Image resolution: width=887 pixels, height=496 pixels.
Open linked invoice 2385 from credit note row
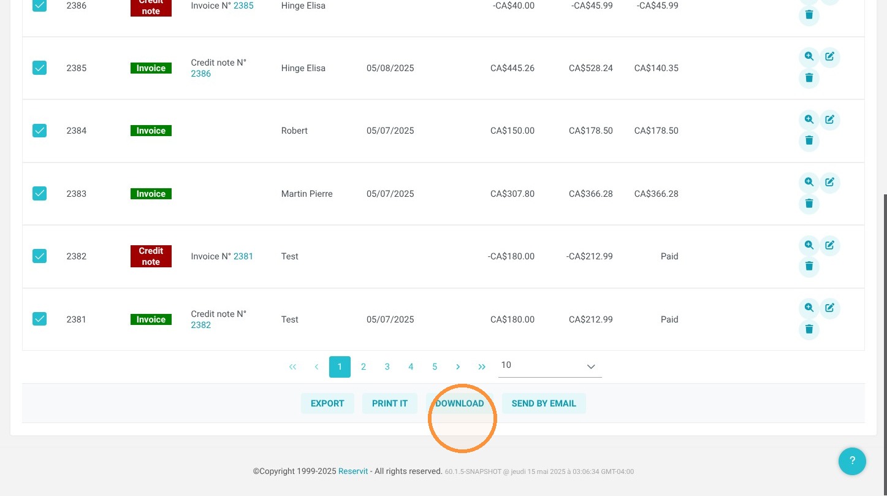(243, 6)
